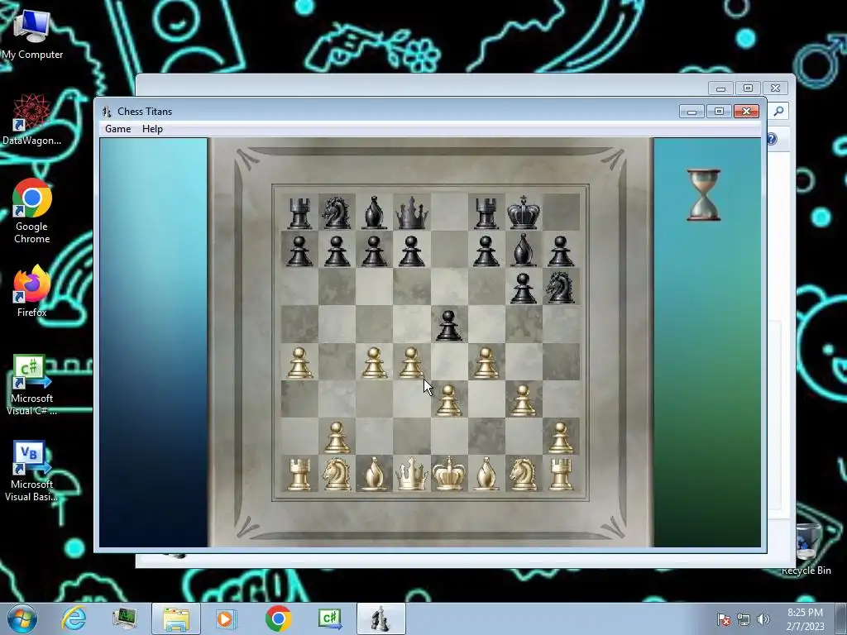The image size is (847, 635).
Task: Open Windows Explorer folder in the taskbar
Action: tap(176, 618)
